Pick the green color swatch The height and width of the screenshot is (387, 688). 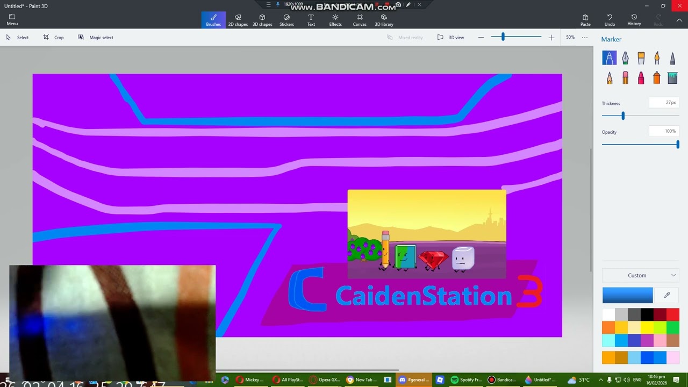tap(672, 327)
